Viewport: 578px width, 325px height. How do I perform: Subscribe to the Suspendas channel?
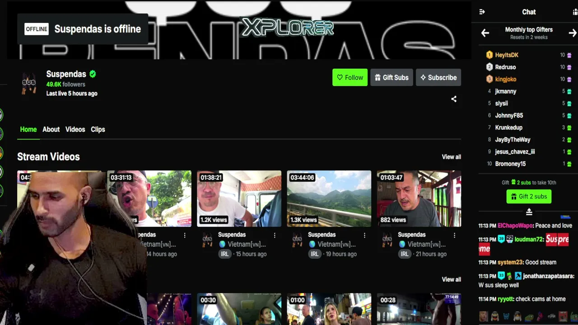[438, 78]
